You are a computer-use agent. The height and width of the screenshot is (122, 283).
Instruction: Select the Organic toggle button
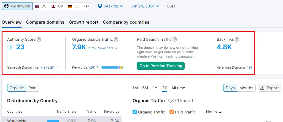tap(17, 88)
